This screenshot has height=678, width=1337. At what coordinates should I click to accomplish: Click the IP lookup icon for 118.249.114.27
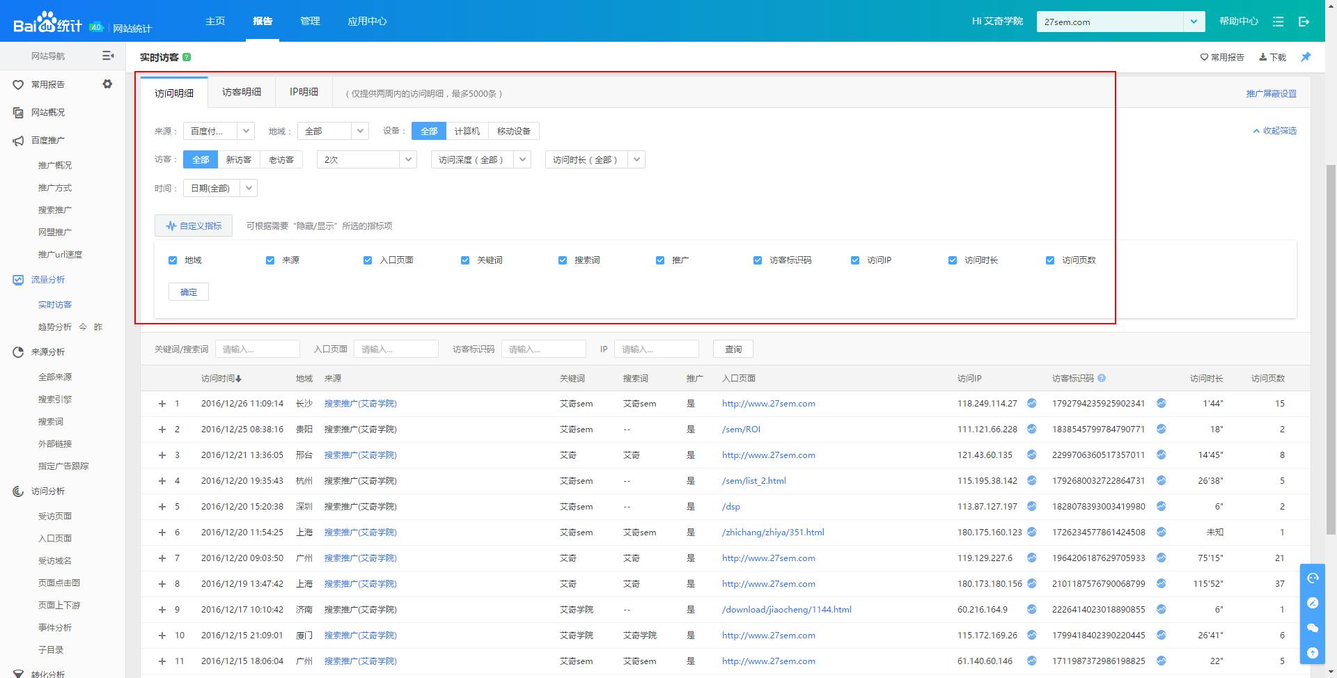point(1032,403)
